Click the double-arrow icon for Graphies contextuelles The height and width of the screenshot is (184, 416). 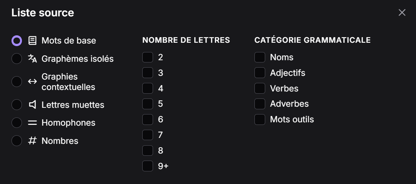coord(33,82)
